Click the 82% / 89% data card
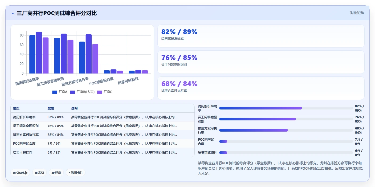 pyautogui.click(x=261, y=36)
